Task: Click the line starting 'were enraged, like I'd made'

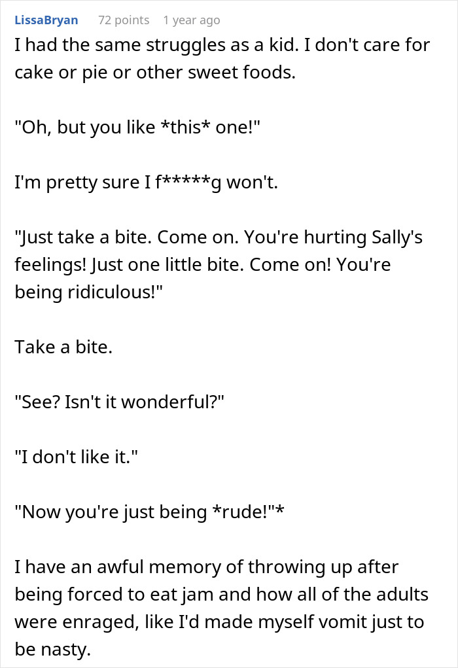Action: [219, 622]
